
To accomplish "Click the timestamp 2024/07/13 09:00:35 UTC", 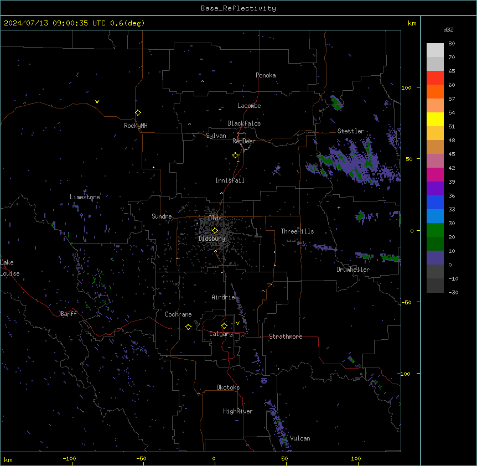I will click(x=54, y=23).
